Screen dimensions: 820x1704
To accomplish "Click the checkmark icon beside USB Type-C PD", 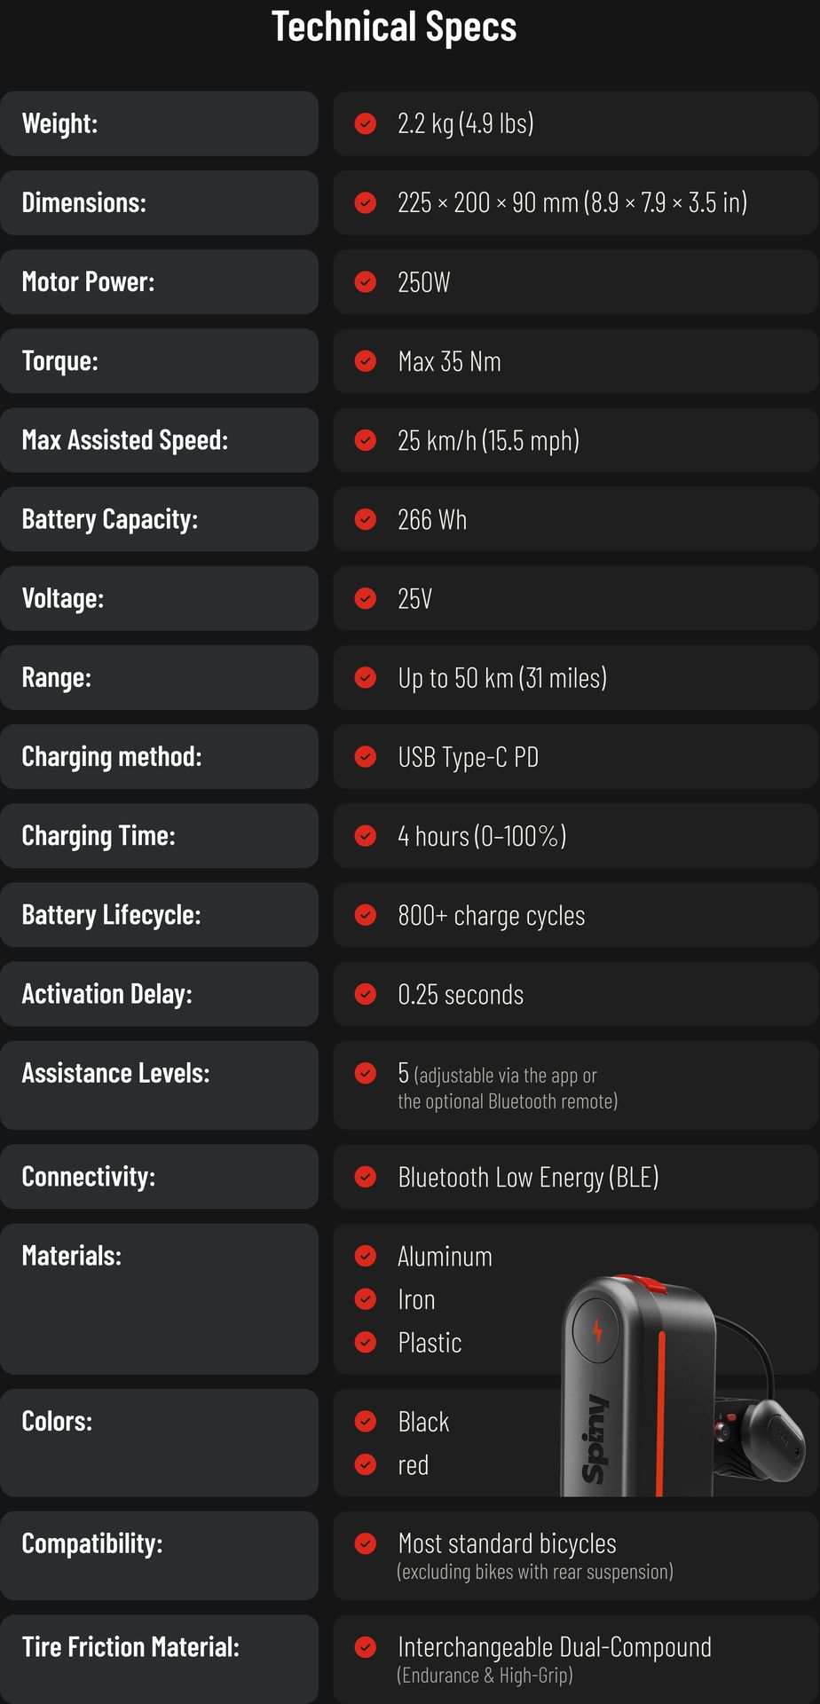I will [366, 757].
